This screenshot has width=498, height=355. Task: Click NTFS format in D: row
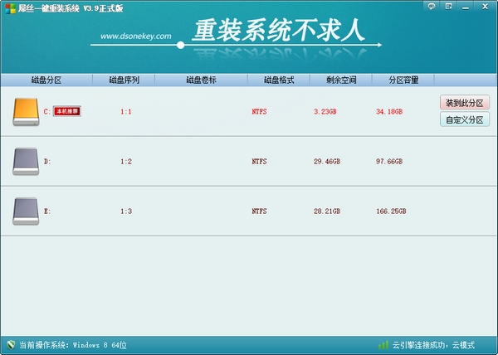259,162
